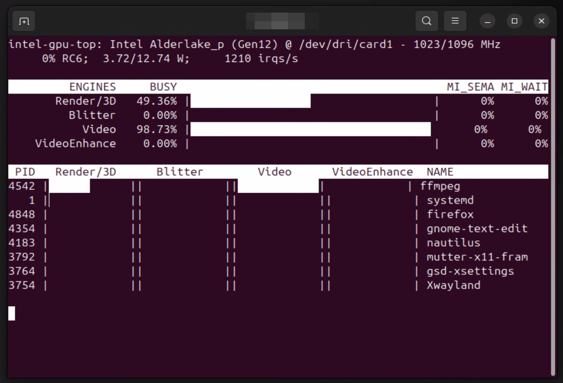Click PID 4542 in the process list

click(x=22, y=186)
